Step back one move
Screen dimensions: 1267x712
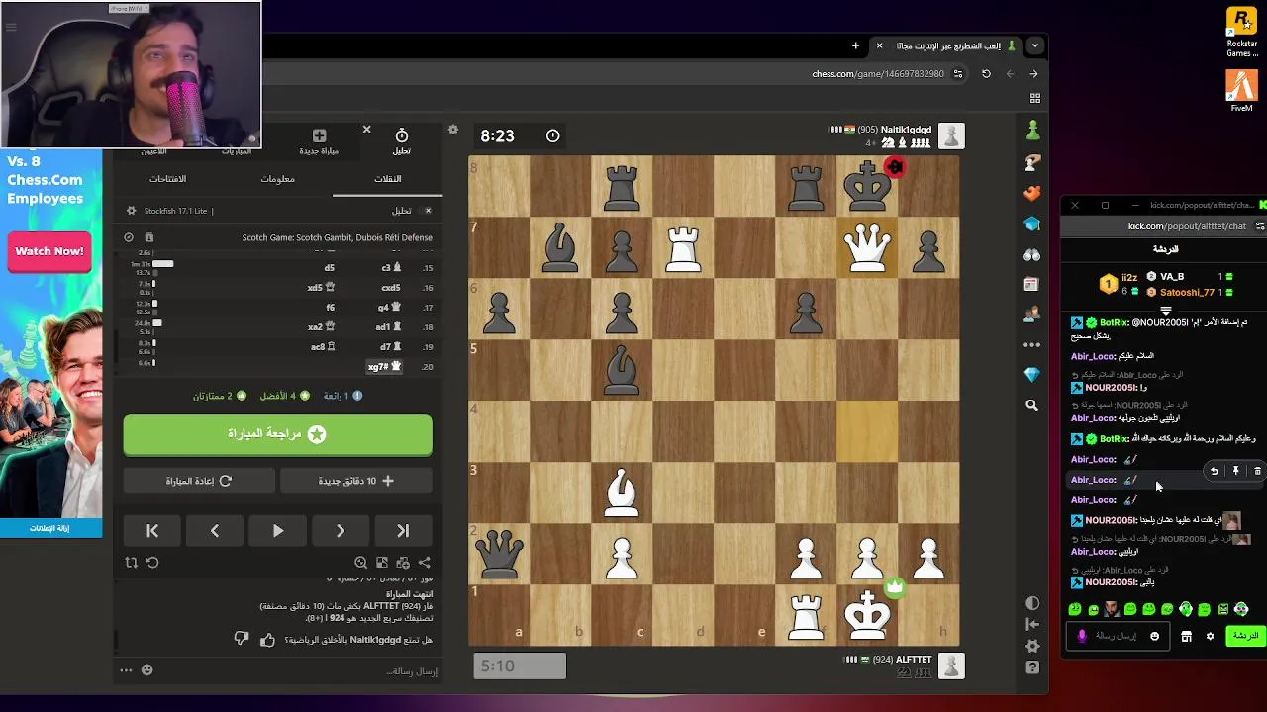point(215,531)
